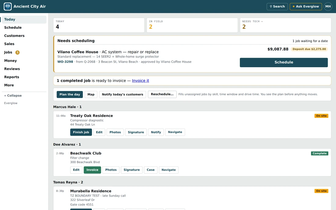
Task: Navigate to Treaty Oak Residence
Action: pos(175,132)
